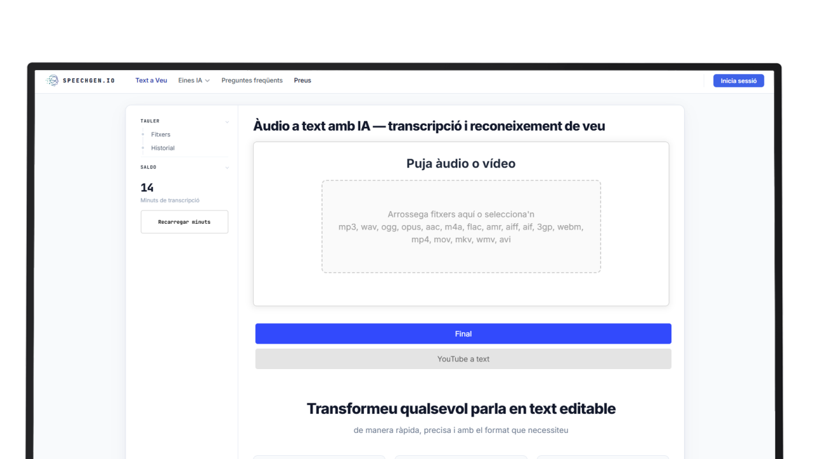The height and width of the screenshot is (459, 816).
Task: Open Historial in the sidebar
Action: [163, 148]
